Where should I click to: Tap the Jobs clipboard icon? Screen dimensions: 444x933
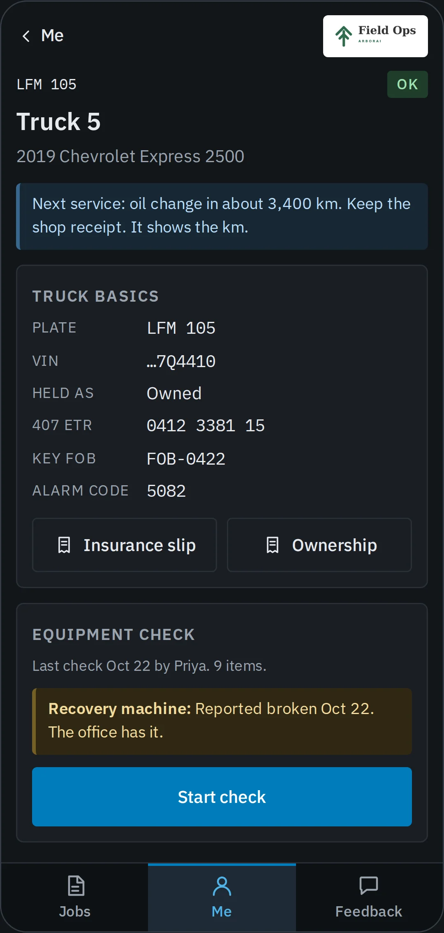(76, 886)
